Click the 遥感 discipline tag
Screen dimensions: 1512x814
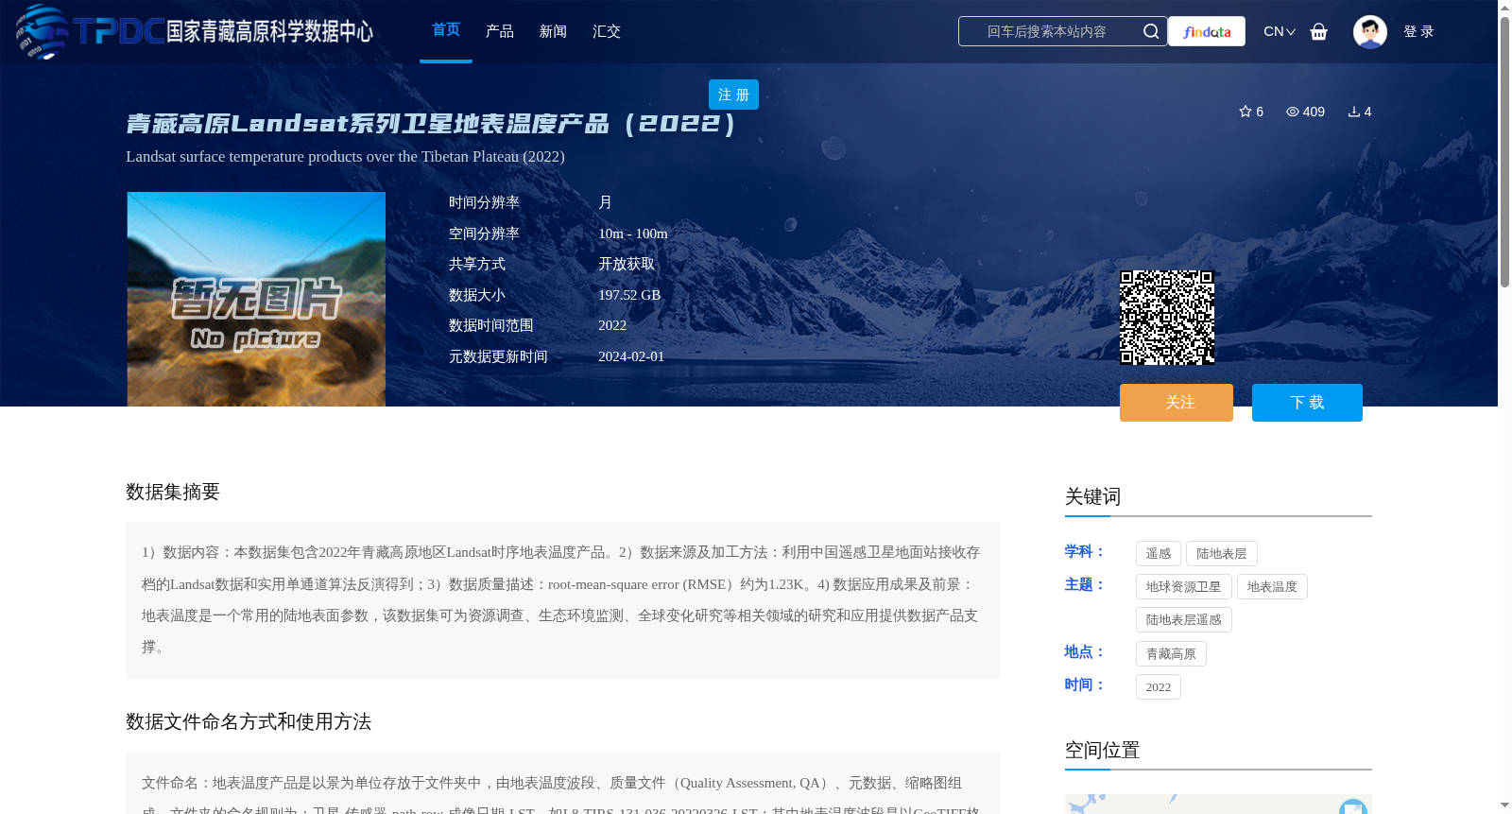click(1159, 554)
